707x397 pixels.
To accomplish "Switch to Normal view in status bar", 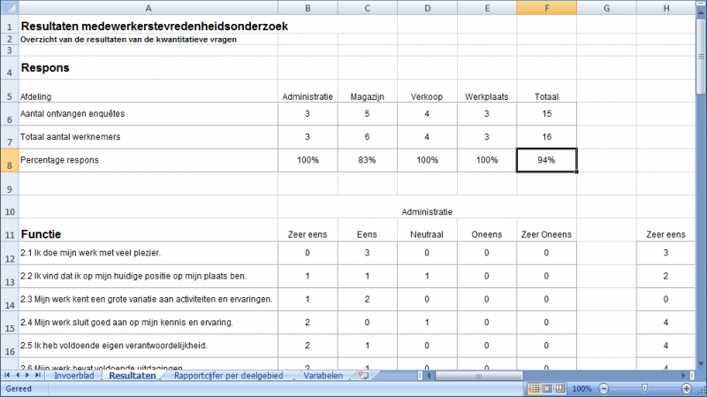I will point(534,388).
